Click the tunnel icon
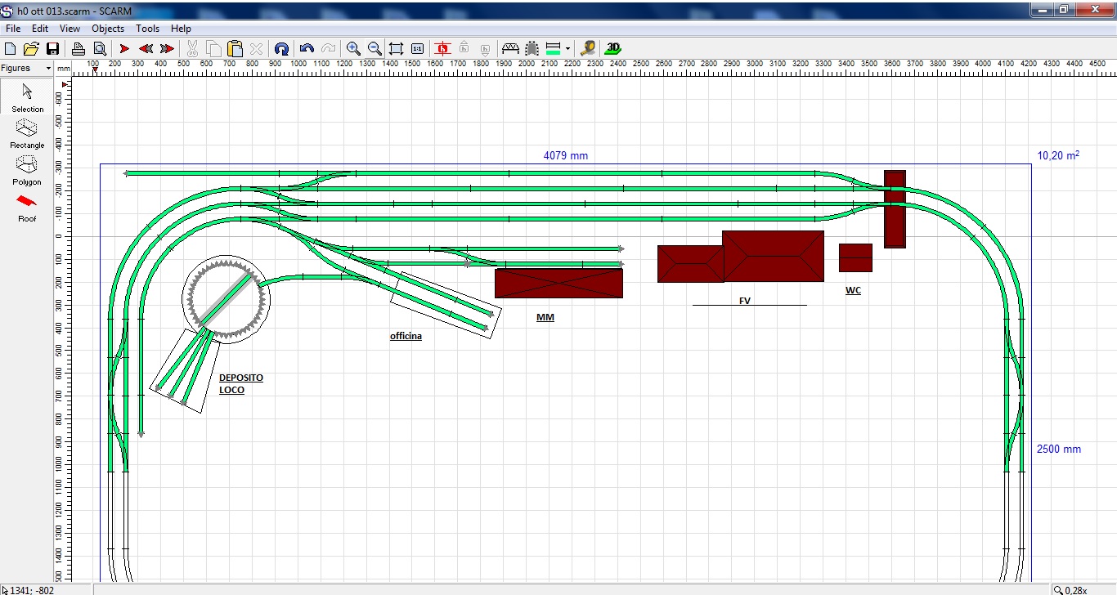1117x595 pixels. point(532,48)
